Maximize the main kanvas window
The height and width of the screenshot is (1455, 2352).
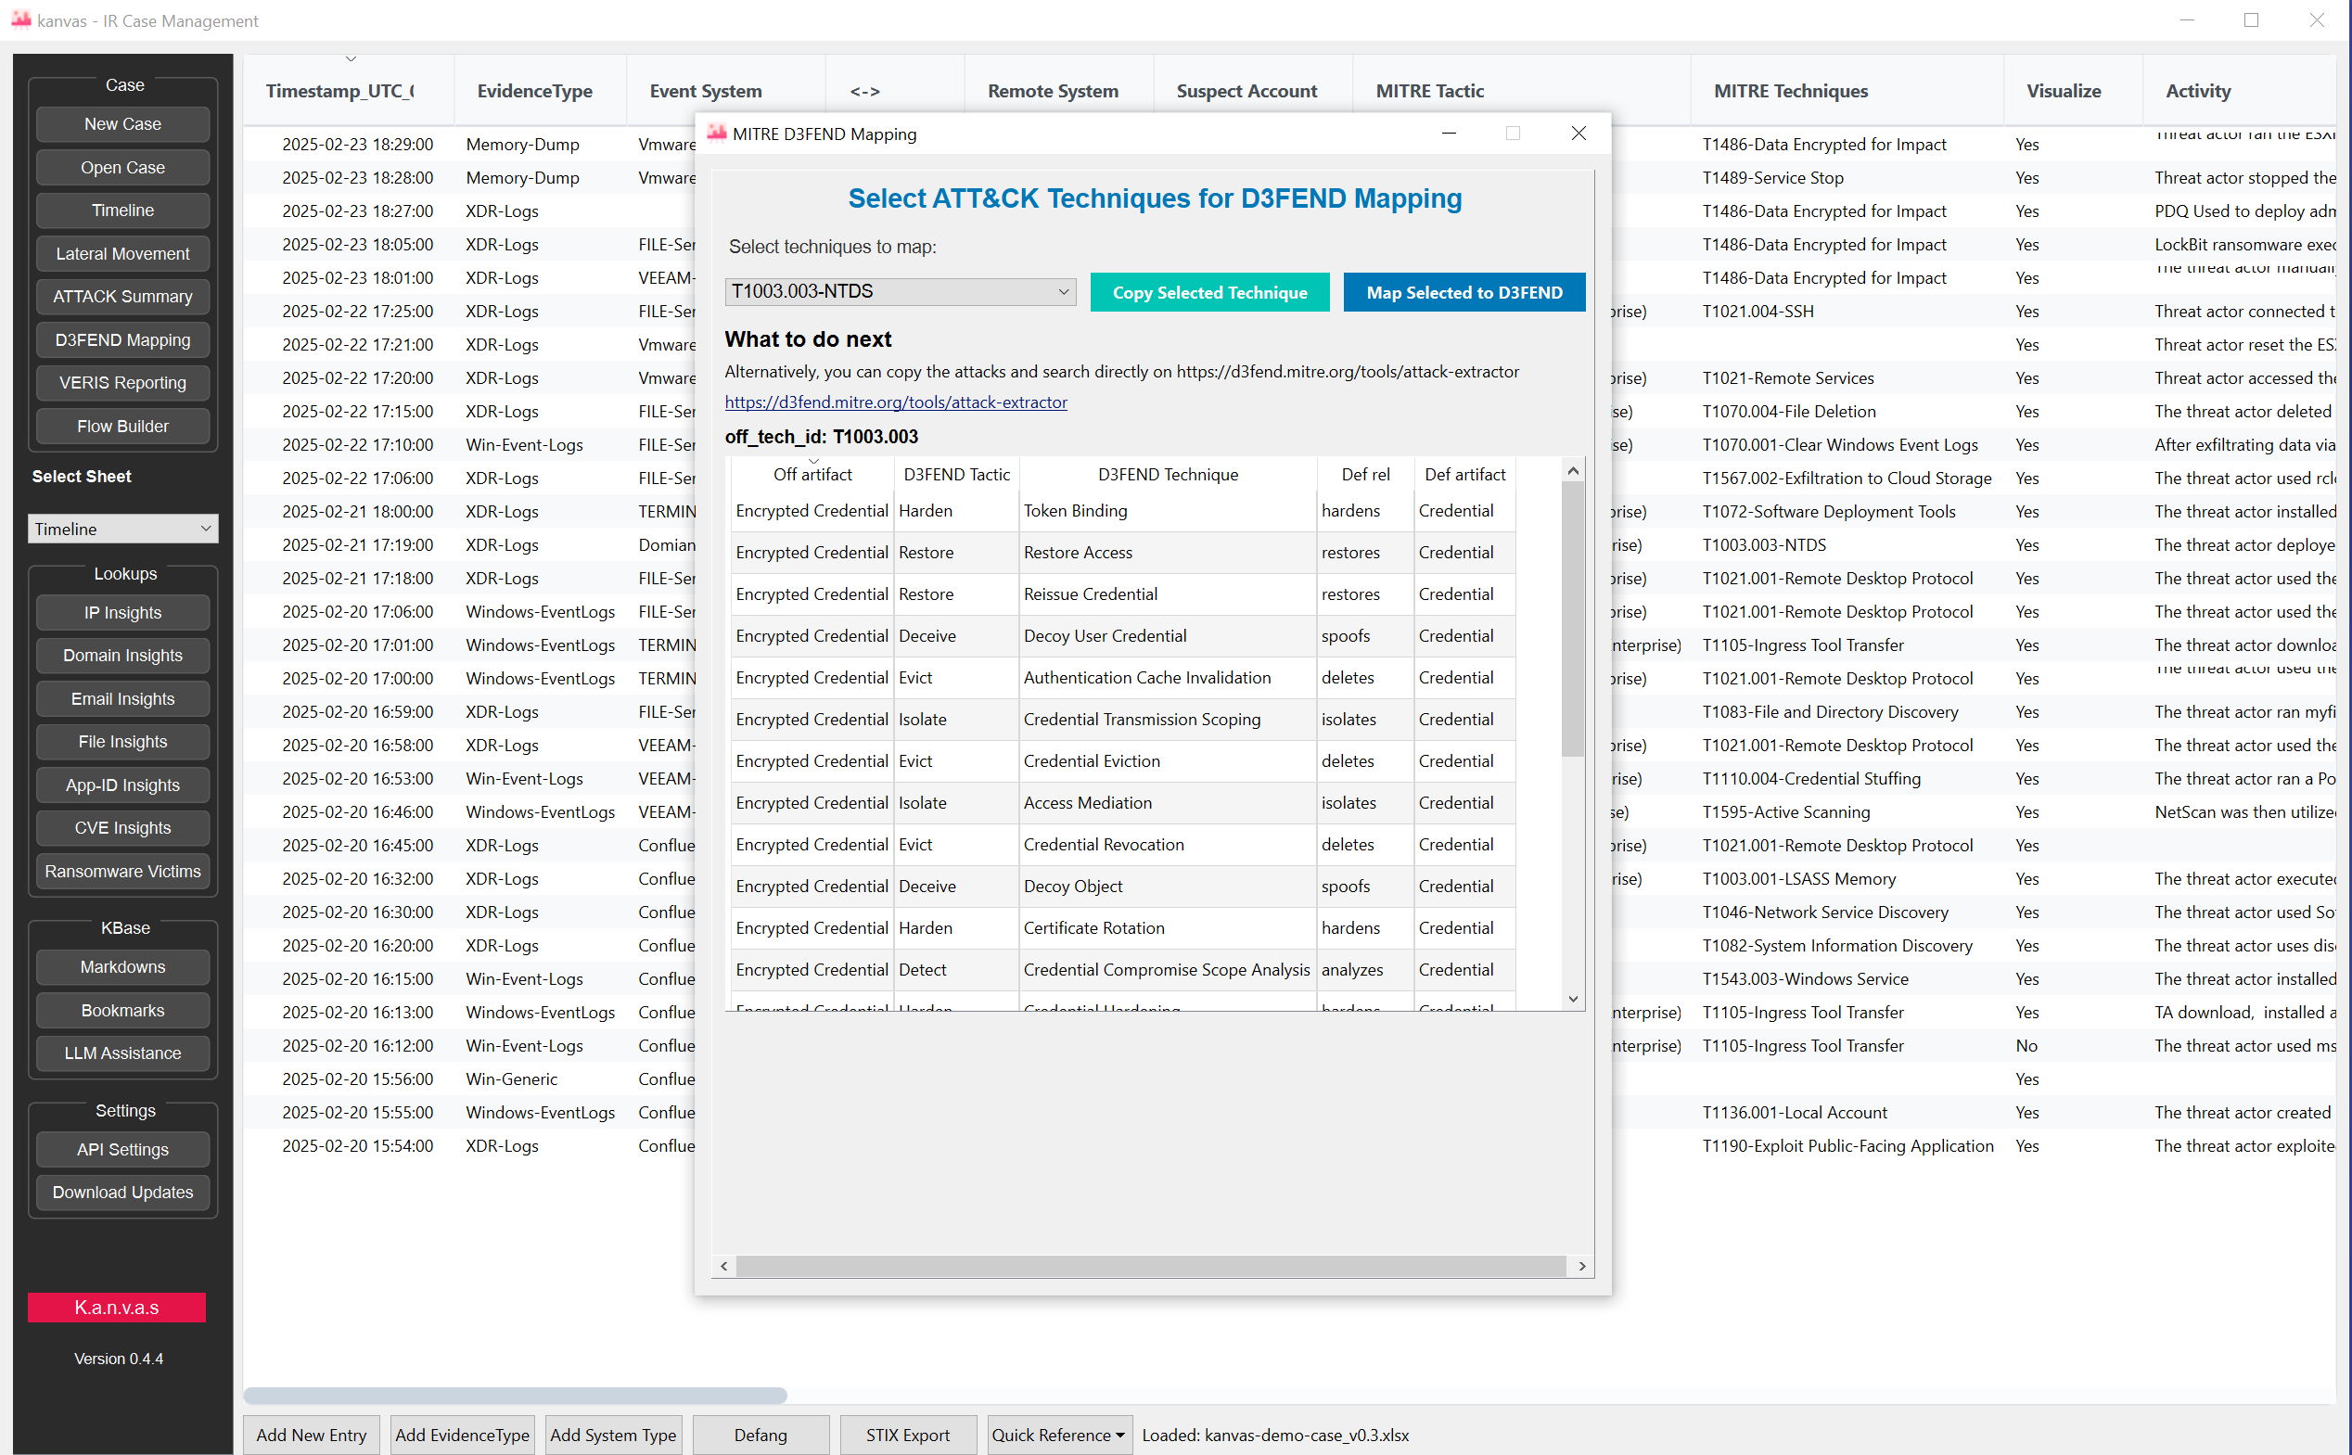tap(2250, 20)
